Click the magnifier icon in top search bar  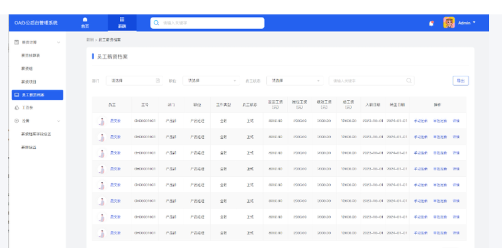156,23
